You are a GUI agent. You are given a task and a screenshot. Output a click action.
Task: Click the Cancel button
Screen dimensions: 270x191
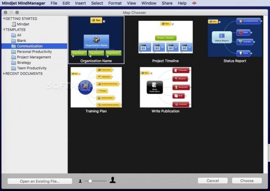point(213,181)
